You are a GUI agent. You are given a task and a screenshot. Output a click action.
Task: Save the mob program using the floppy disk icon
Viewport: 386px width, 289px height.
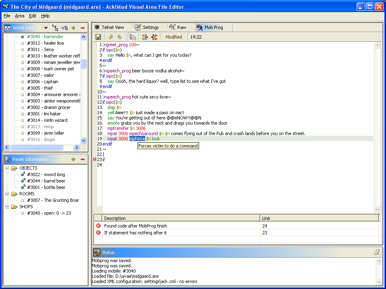point(98,37)
